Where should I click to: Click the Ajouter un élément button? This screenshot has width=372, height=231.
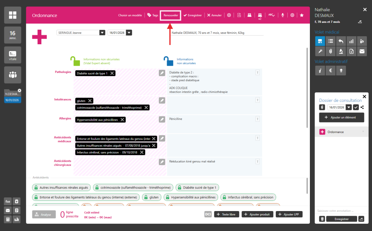(341, 117)
